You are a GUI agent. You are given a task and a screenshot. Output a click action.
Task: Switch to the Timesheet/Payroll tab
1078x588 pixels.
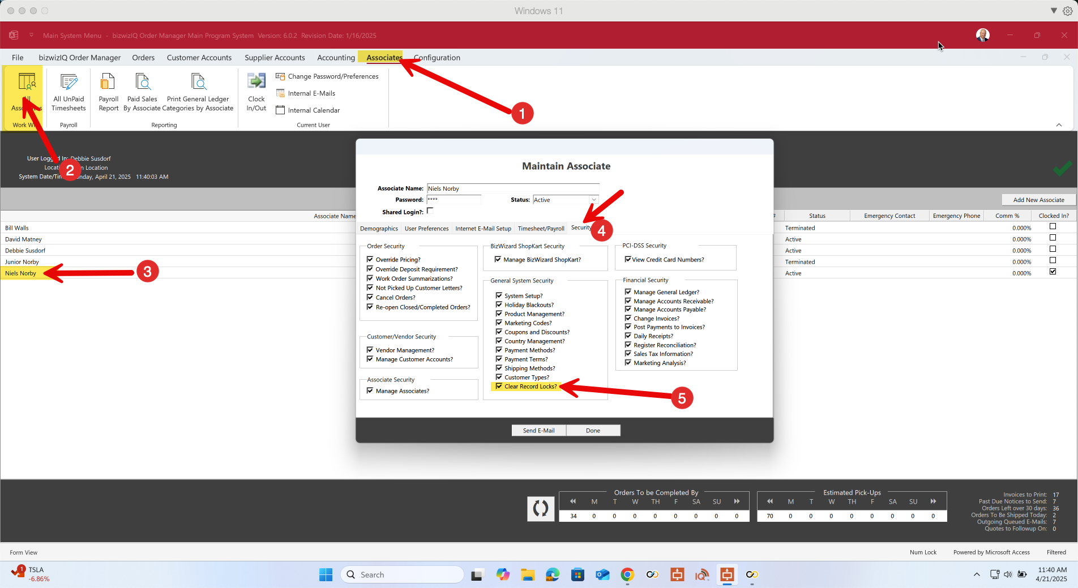[x=541, y=229]
